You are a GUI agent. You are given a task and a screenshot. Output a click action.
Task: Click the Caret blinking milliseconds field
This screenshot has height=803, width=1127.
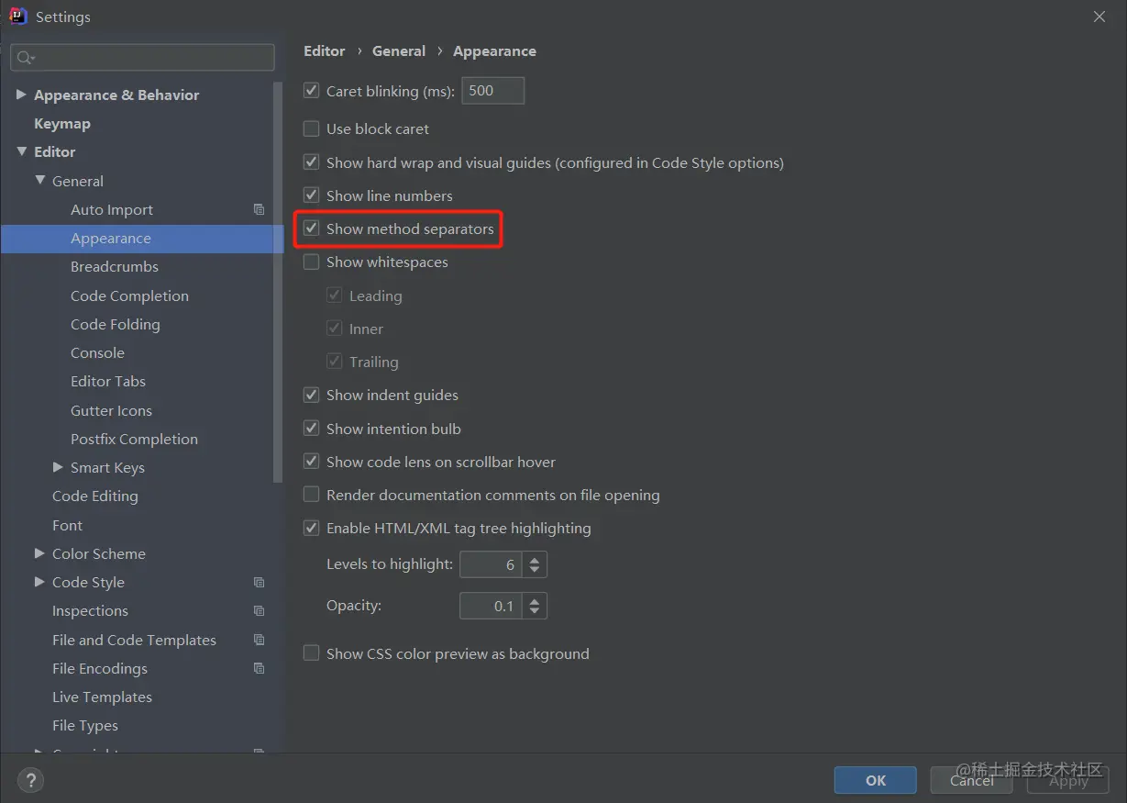click(492, 91)
